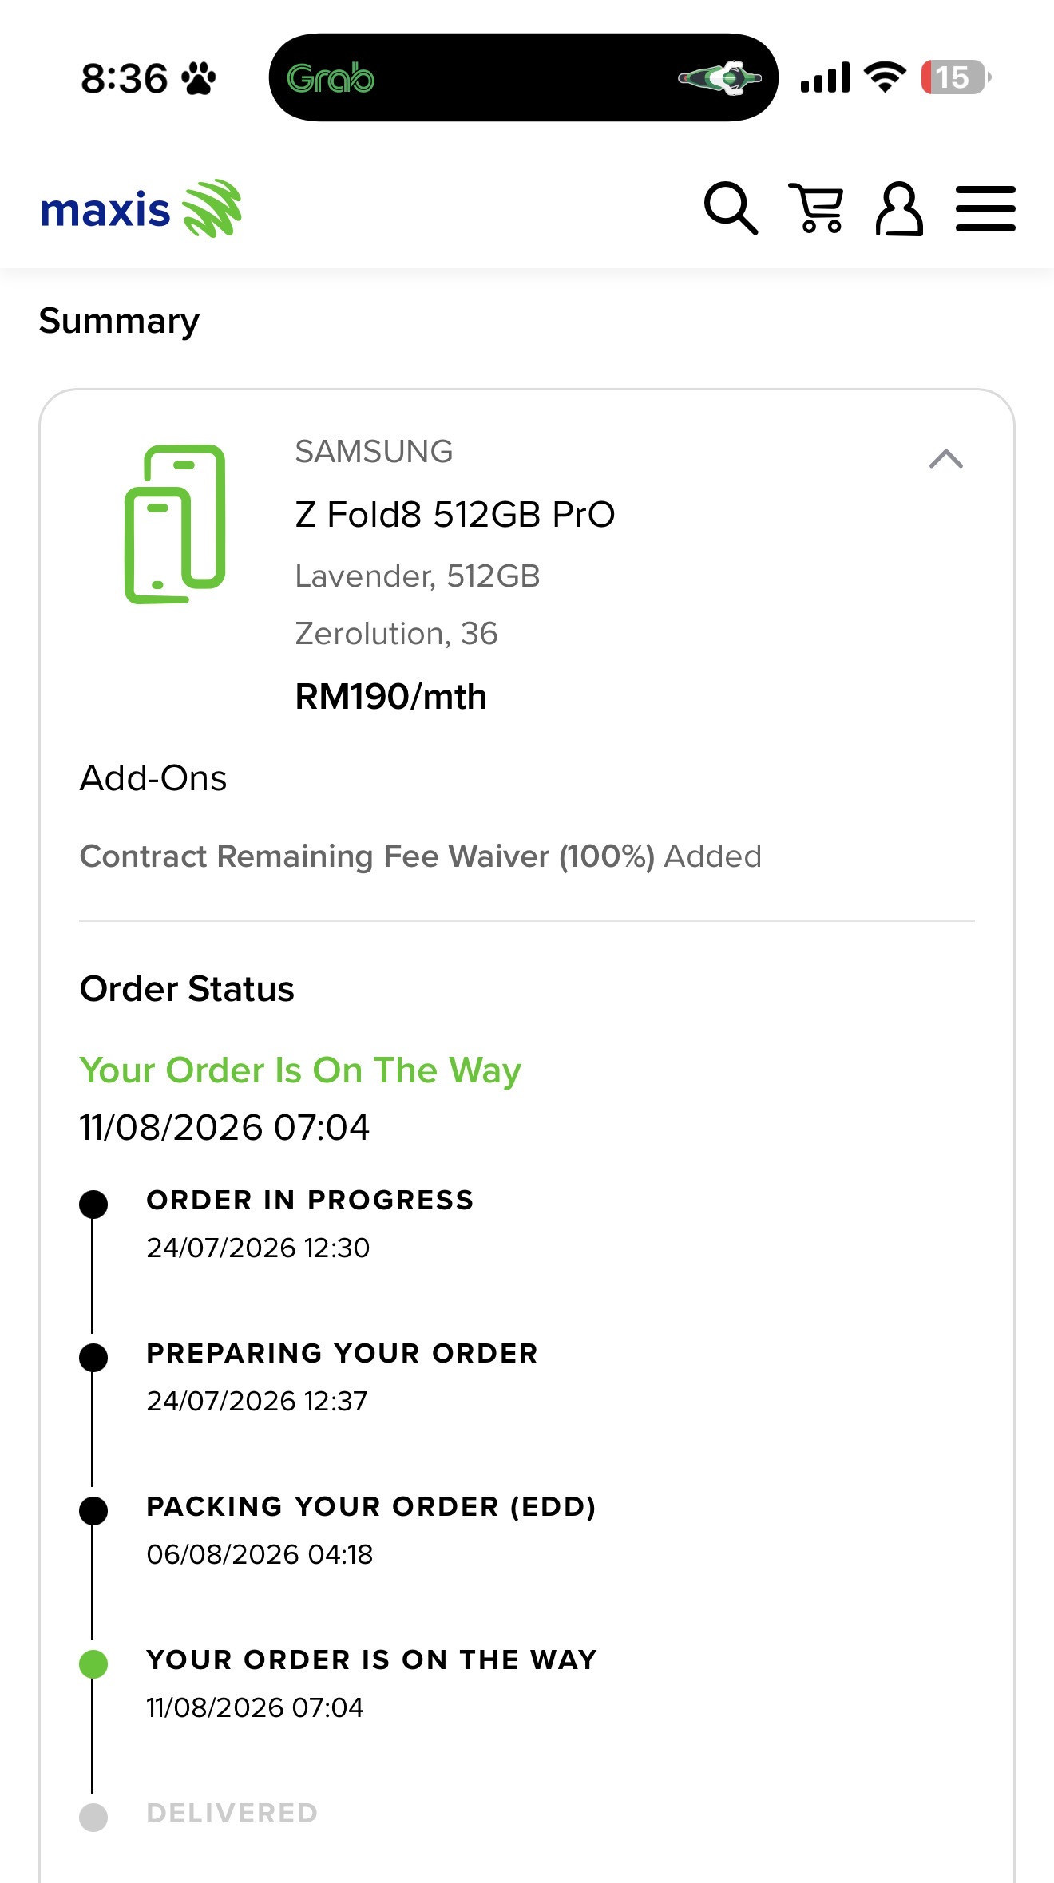Select the Preparing Your Order timeline dot
Image resolution: width=1054 pixels, height=1883 pixels.
93,1357
